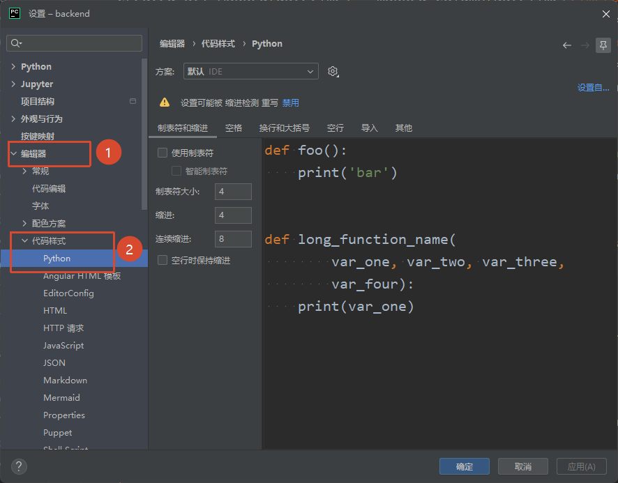Click the 设置自... link
The height and width of the screenshot is (483, 618).
pyautogui.click(x=593, y=87)
